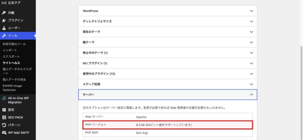The width and height of the screenshot is (303, 140).
Task: Collapse the サーバー section chevron
Action: point(252,95)
